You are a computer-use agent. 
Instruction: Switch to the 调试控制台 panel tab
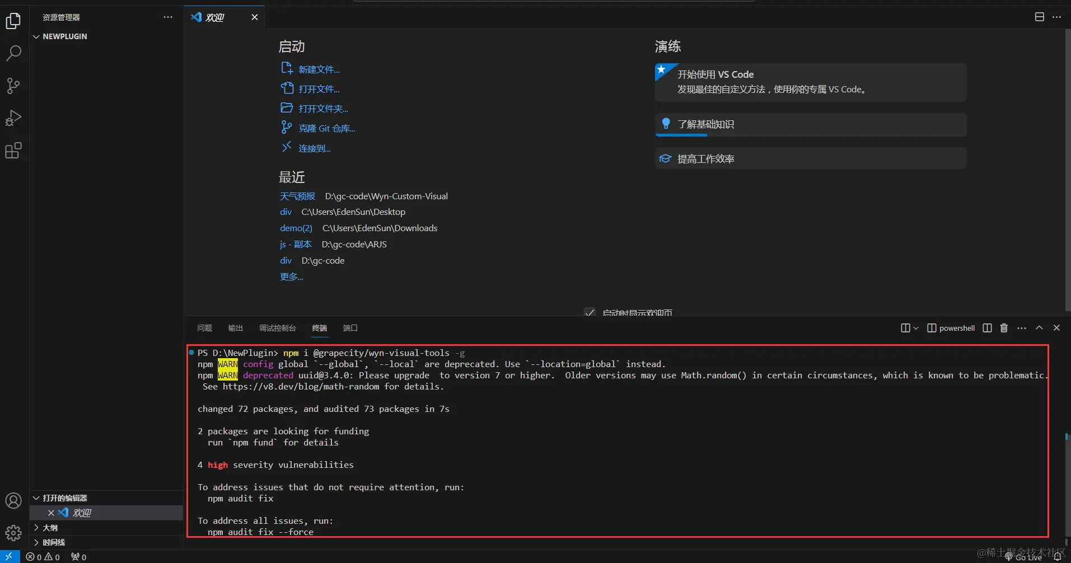277,328
